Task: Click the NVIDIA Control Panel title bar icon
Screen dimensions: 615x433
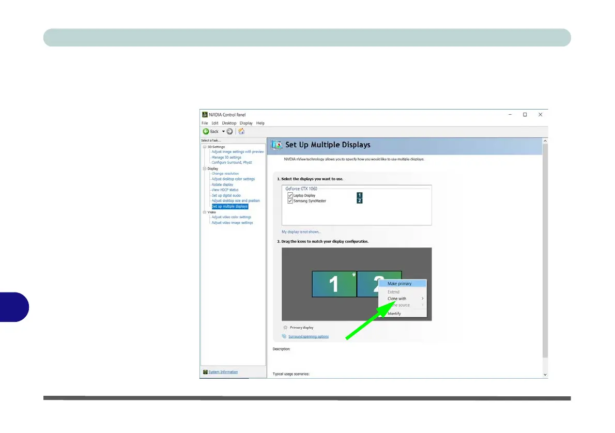Action: click(205, 115)
